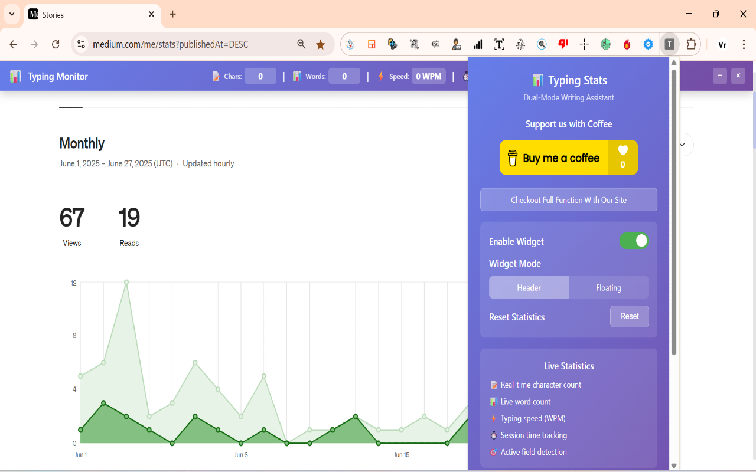The image size is (756, 472).
Task: Click the Monthly heading
Action: (x=82, y=143)
